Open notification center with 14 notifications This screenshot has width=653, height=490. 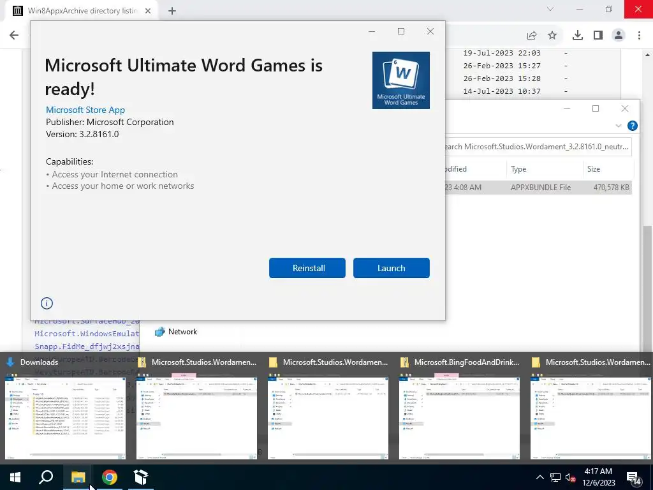click(634, 478)
